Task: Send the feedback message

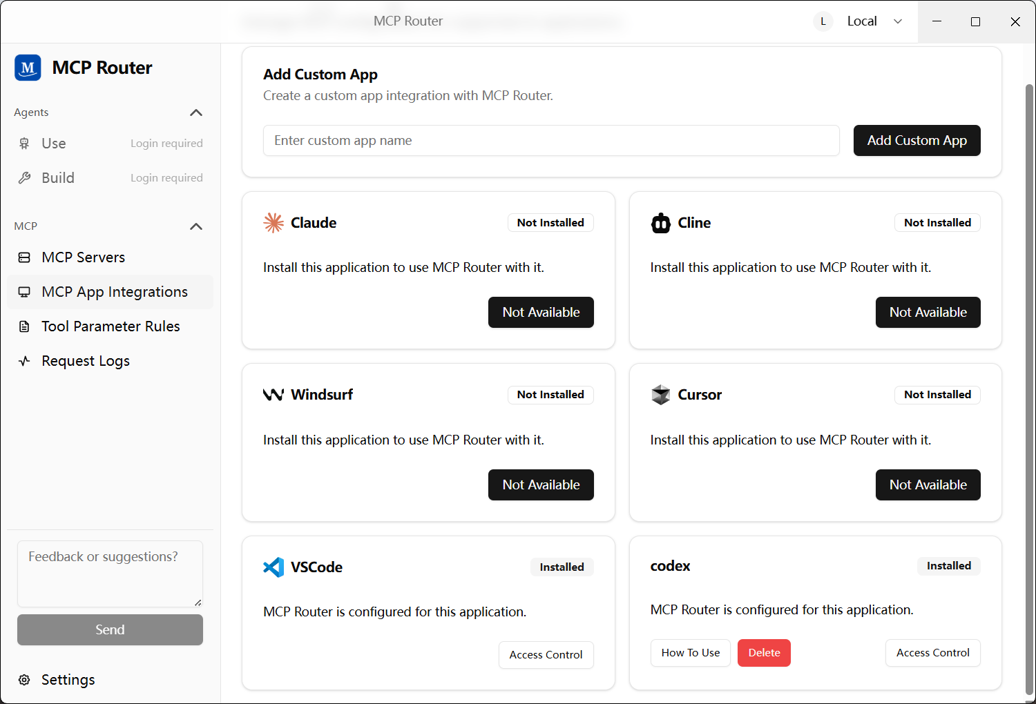Action: click(x=110, y=630)
